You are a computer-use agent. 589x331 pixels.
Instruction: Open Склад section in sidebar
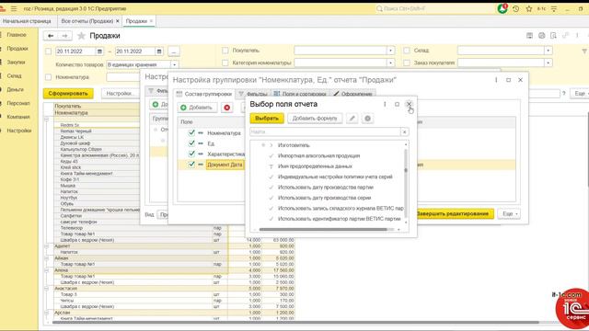(14, 75)
